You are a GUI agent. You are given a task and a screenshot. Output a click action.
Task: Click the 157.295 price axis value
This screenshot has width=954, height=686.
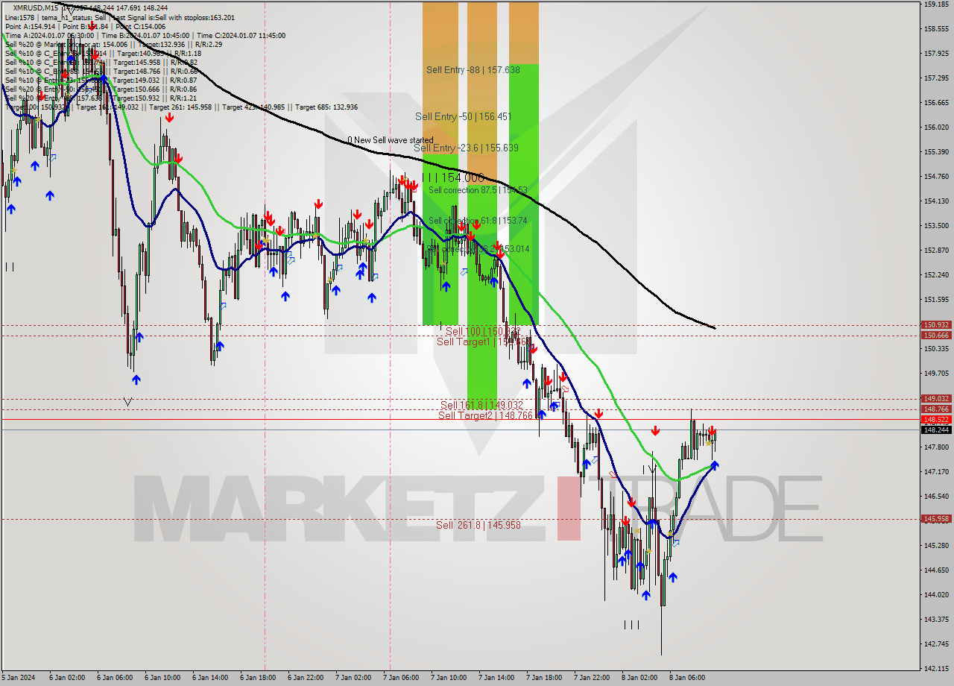coord(936,78)
